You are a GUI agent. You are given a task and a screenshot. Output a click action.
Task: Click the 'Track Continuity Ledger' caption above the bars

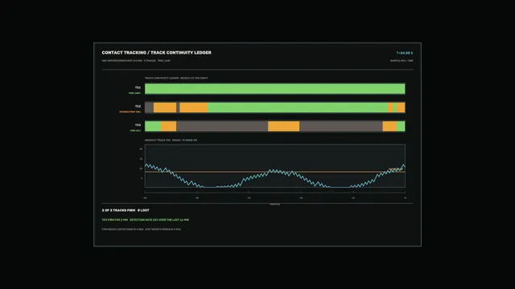coord(176,78)
